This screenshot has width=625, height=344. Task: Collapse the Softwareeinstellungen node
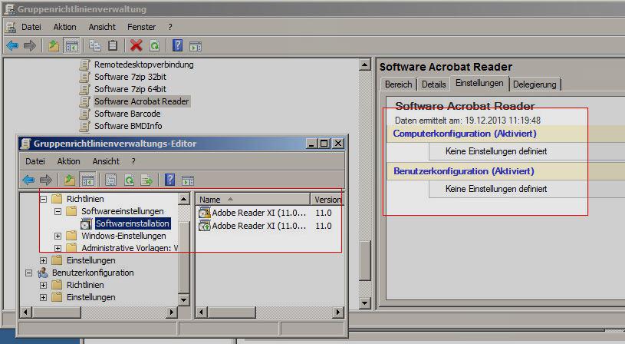[x=58, y=211]
